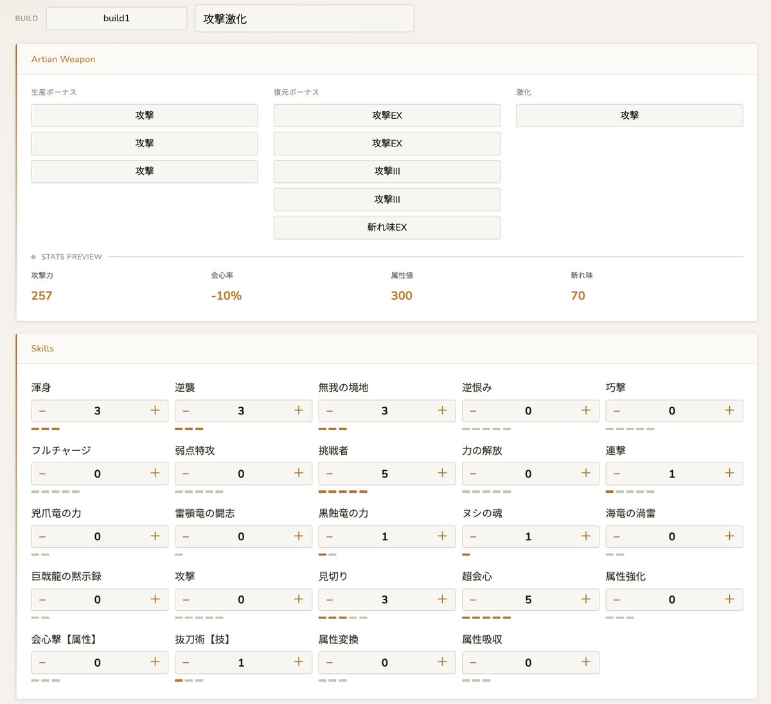The image size is (771, 704).
Task: Click 攻撃力 stat value 257
Action: tap(42, 295)
